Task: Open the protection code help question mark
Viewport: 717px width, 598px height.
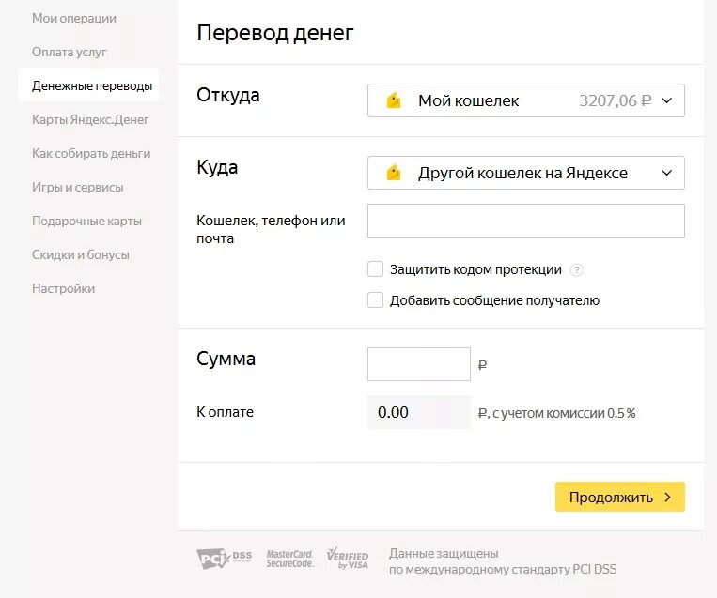Action: coord(577,270)
